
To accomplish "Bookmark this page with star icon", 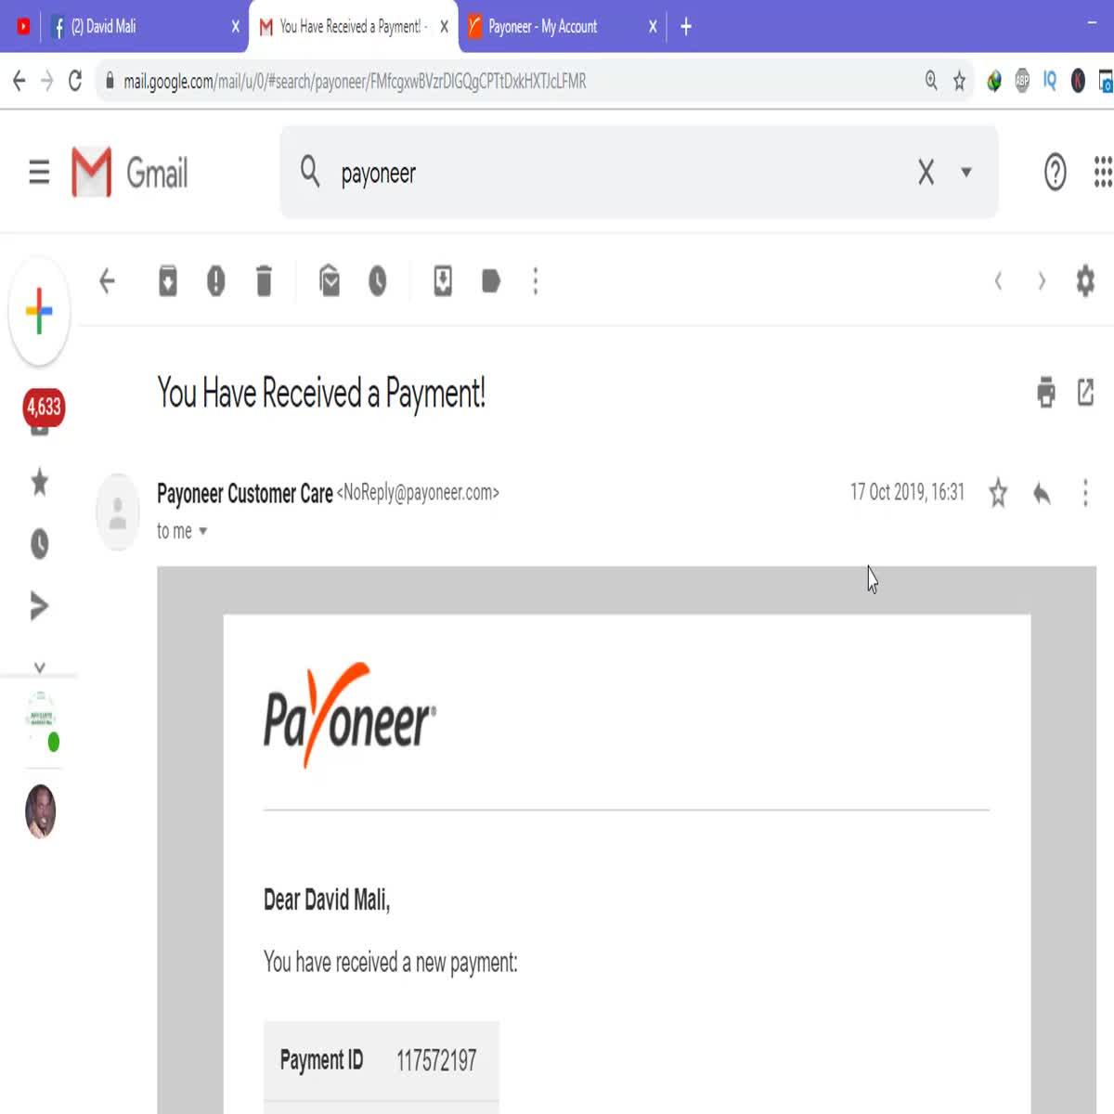I will point(959,82).
